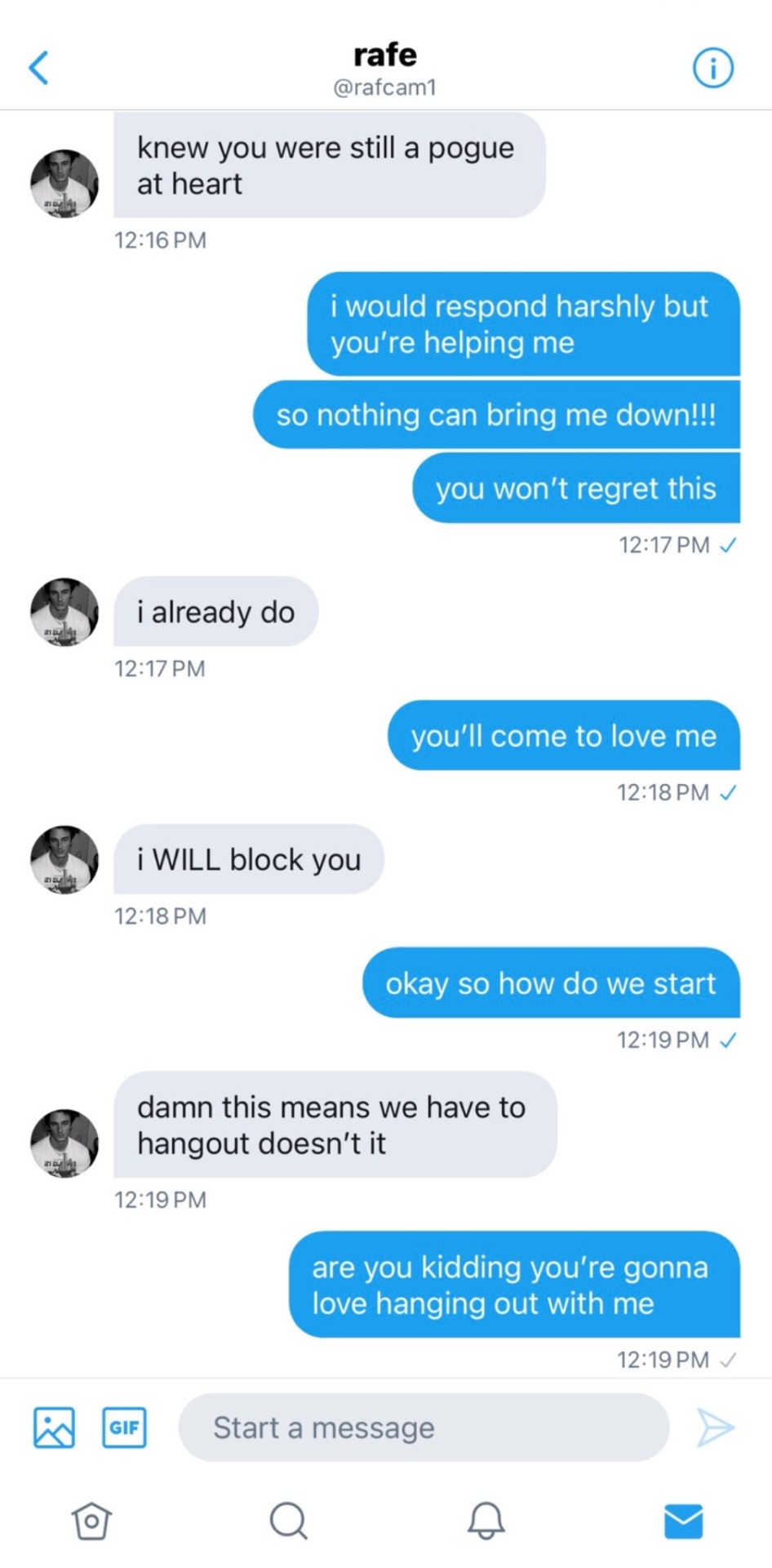The width and height of the screenshot is (772, 1568).
Task: Focus the Start a message field
Action: (423, 1428)
